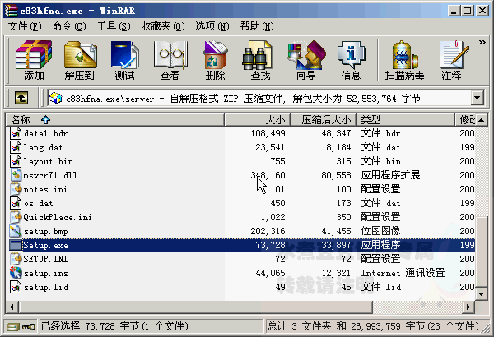494x337 pixels.
Task: Click the horizontal scrollbar left arrow
Action: [12, 307]
